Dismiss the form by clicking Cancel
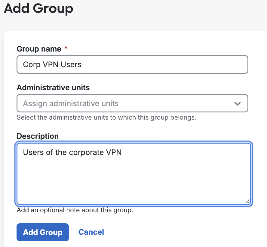The width and height of the screenshot is (267, 247). [x=91, y=232]
